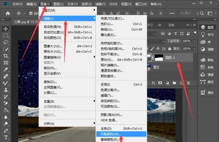The image size is (219, 142).
Task: Toggle lock image pixels brush icon
Action: coord(152,49)
